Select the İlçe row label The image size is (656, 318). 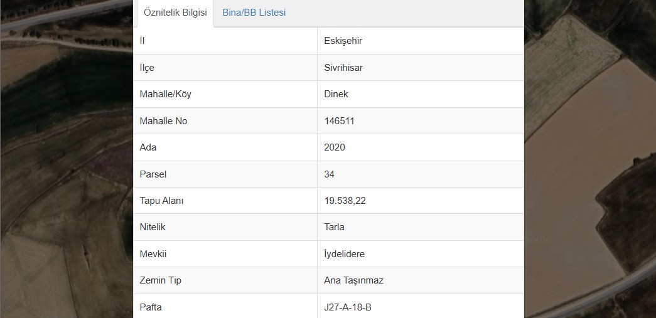(147, 67)
